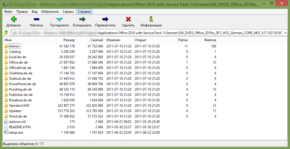Click folders count 11 in Admin row
290x149 pixels.
click(x=186, y=46)
